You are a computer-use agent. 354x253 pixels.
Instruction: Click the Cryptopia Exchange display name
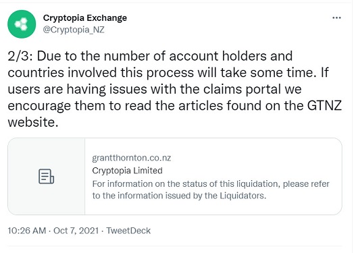(85, 18)
